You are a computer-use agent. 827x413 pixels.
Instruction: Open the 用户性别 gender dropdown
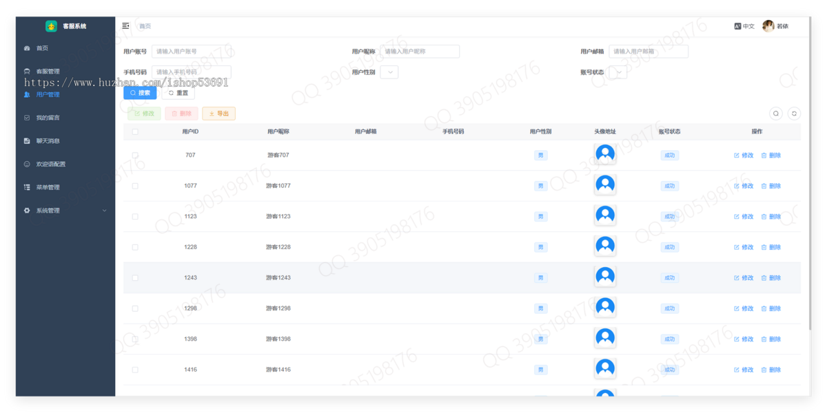(x=389, y=72)
